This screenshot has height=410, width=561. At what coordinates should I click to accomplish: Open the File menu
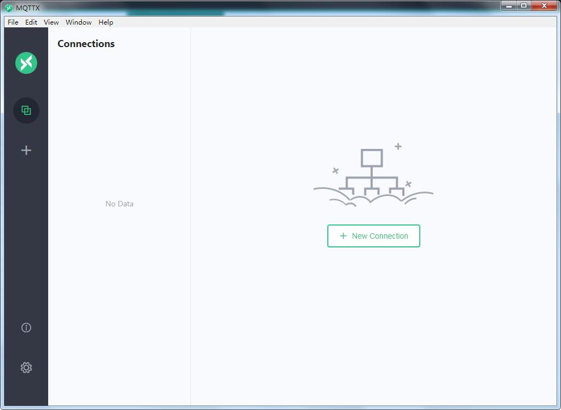(x=13, y=22)
